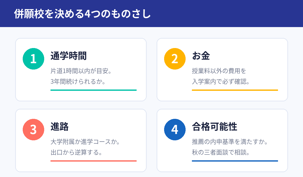Click the text 大学附属か進学コースか。
This screenshot has height=177, width=303.
click(x=85, y=142)
